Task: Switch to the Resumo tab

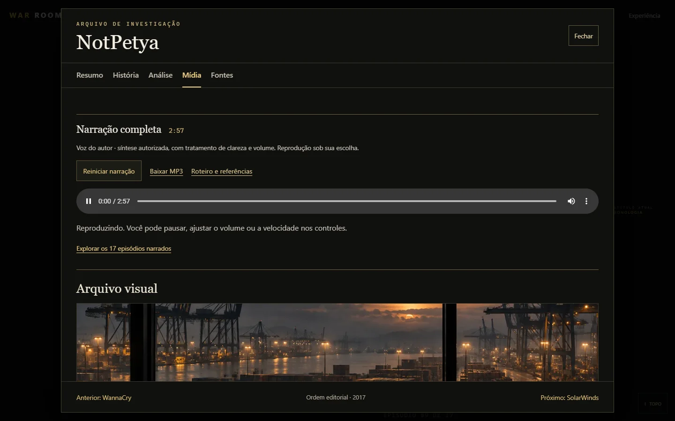Action: click(90, 75)
